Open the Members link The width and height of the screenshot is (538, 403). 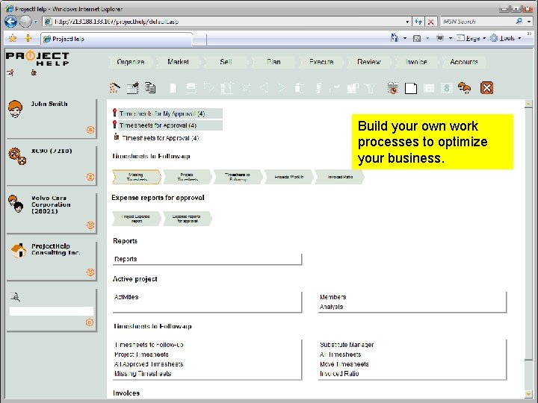333,297
